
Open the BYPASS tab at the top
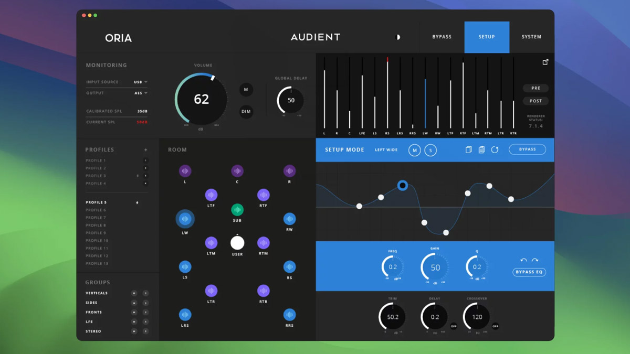coord(442,37)
